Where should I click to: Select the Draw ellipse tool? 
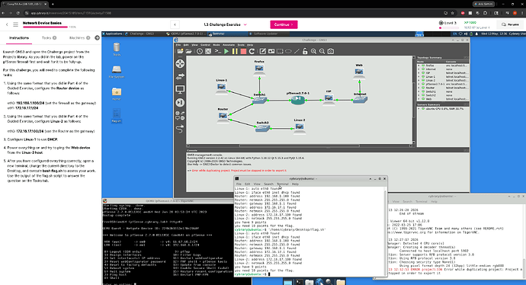point(288,51)
